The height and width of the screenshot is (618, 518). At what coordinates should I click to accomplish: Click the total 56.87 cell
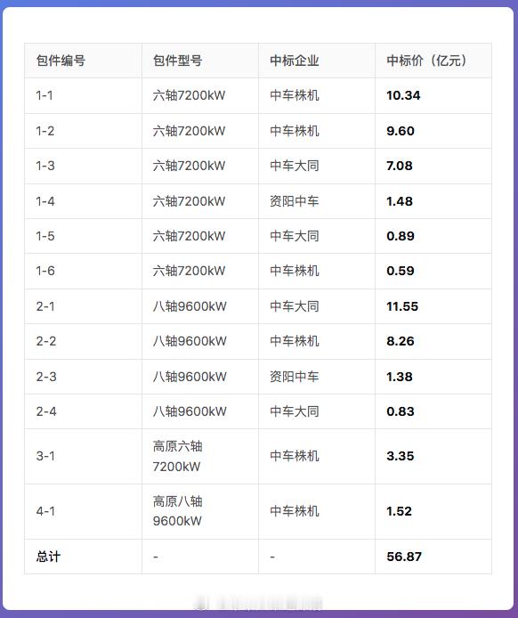[x=433, y=557]
